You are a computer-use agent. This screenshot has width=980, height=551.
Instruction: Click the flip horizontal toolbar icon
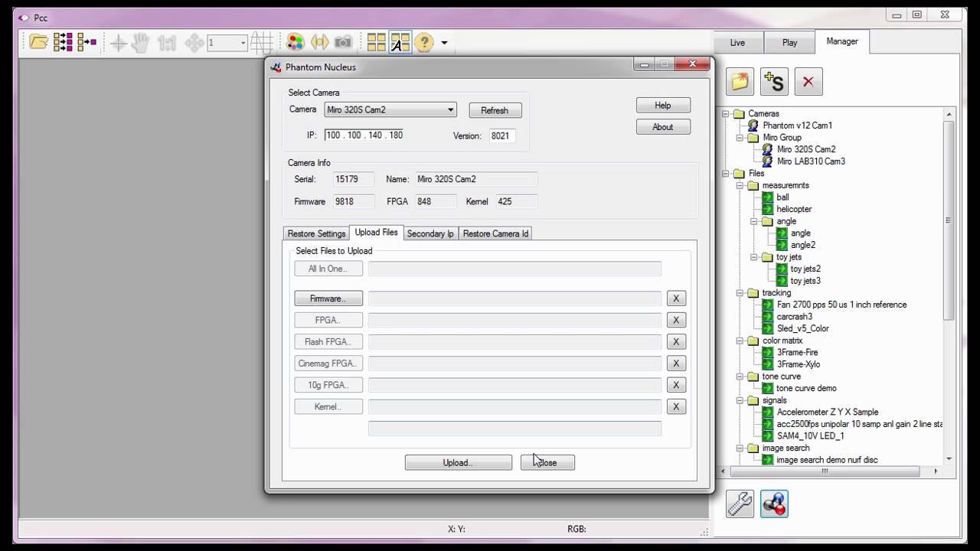320,43
